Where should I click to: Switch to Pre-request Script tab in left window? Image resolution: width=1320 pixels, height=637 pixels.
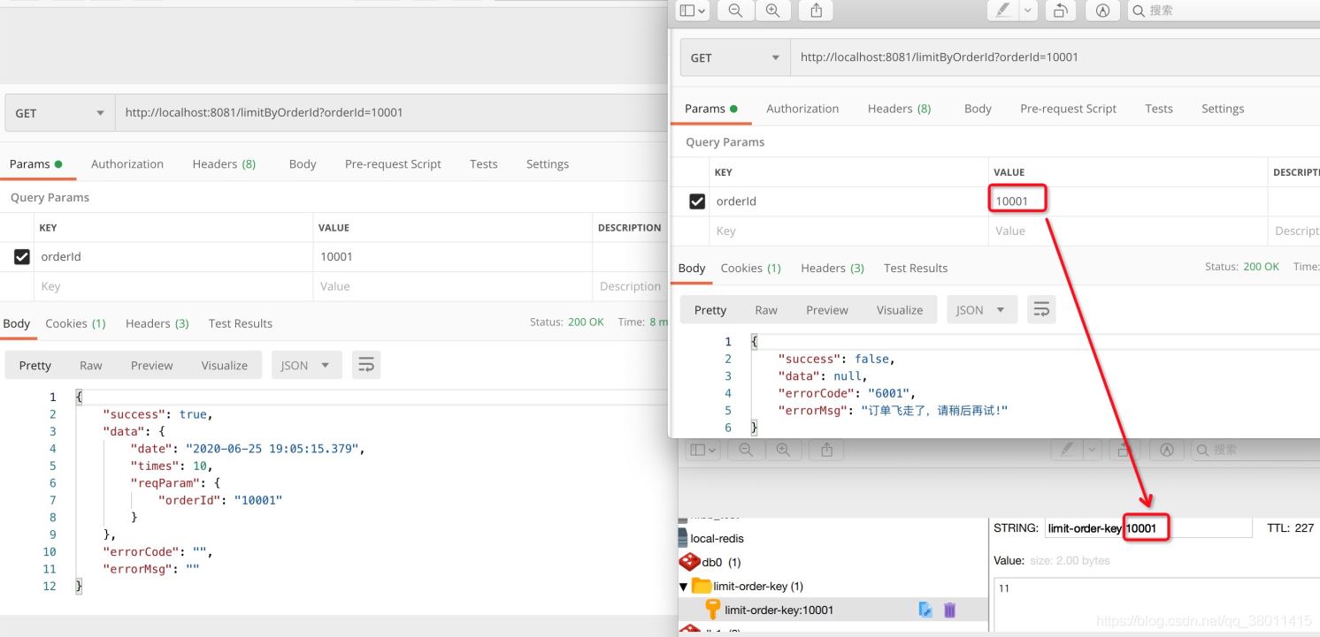click(393, 163)
